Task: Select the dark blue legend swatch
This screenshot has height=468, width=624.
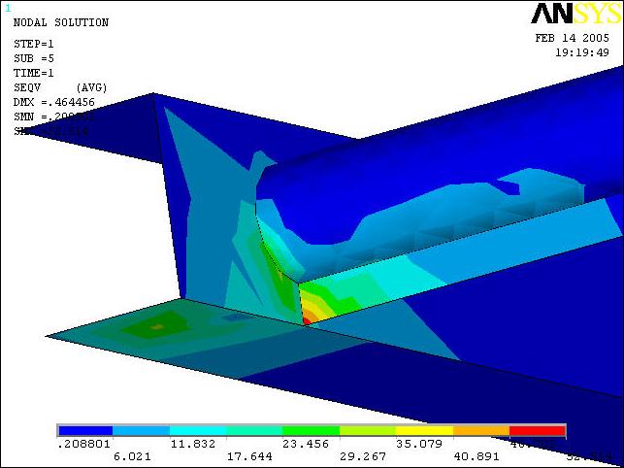Action: [85, 430]
